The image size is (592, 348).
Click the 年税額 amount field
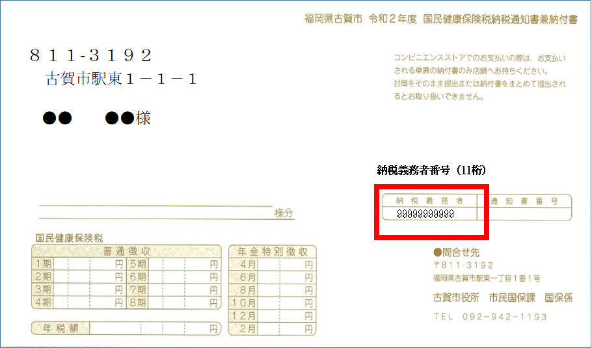[x=155, y=328]
